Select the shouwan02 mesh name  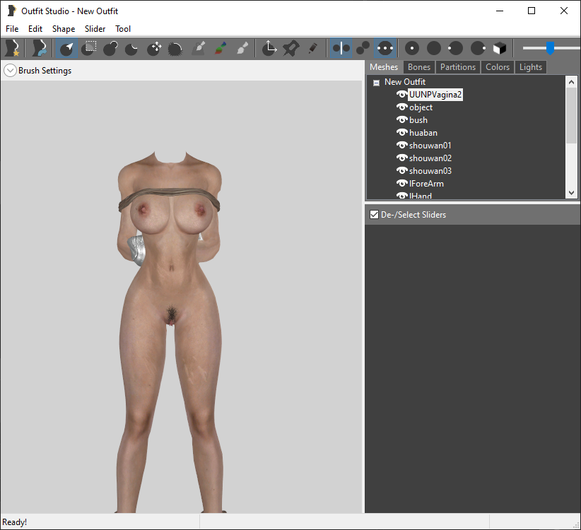click(430, 158)
